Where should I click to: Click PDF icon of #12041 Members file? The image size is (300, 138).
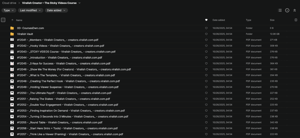point(12,40)
